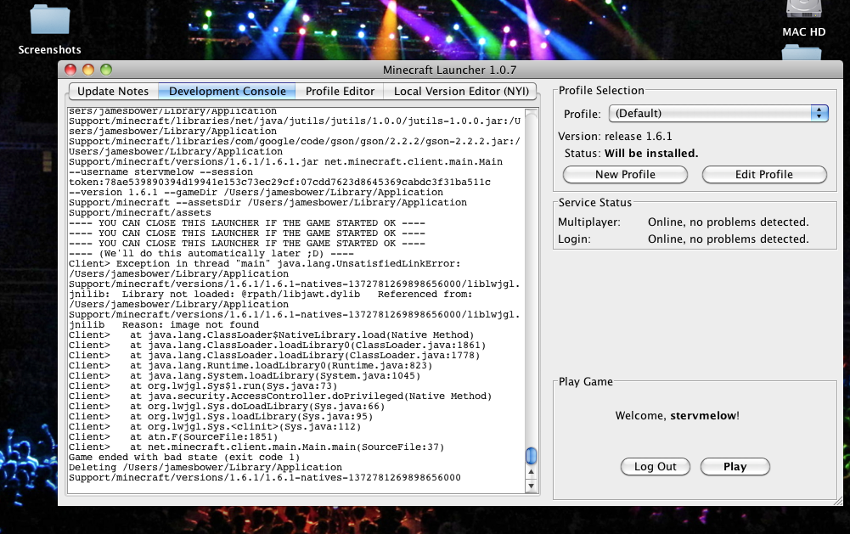Image resolution: width=850 pixels, height=534 pixels.
Task: Open Local Version Editor (NYI) tab
Action: [x=461, y=91]
